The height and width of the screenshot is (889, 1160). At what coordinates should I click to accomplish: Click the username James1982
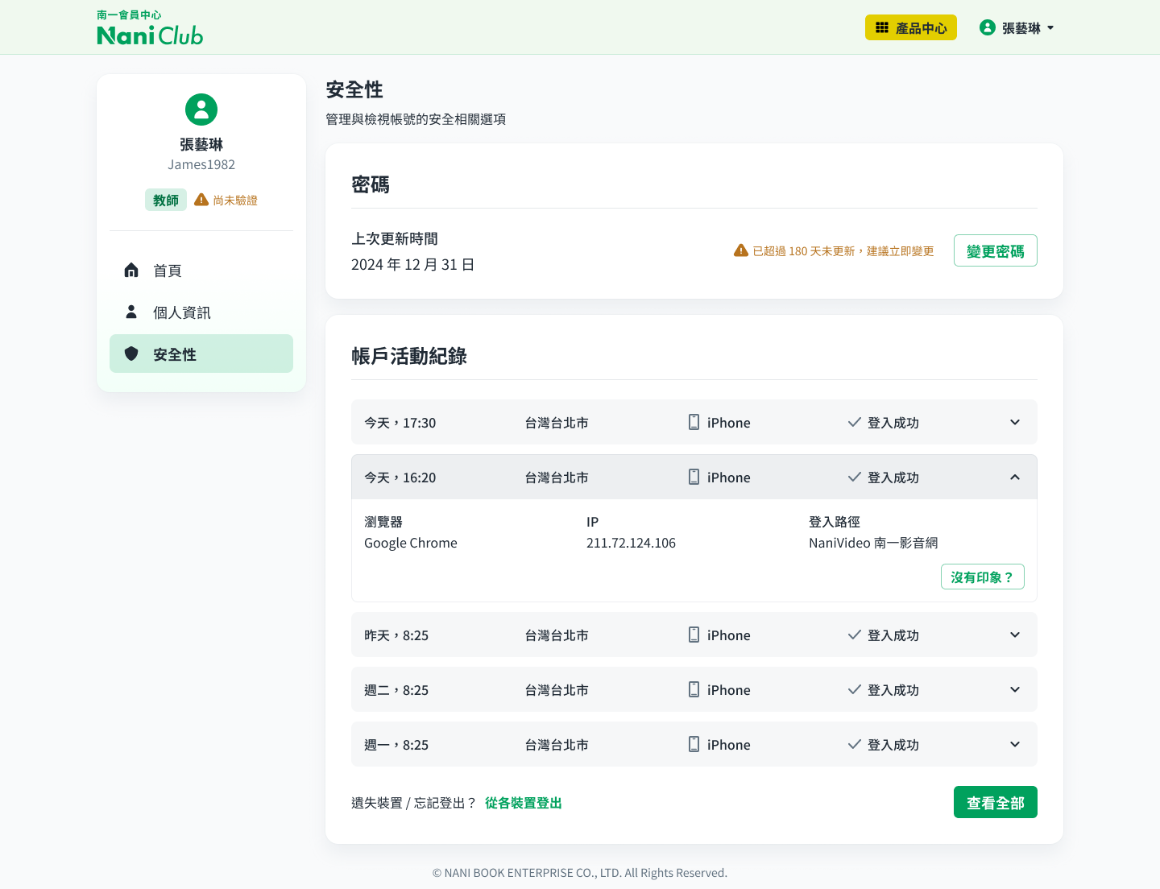click(201, 164)
